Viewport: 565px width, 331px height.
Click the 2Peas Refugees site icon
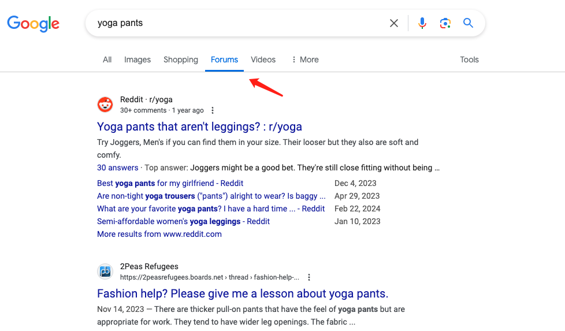tap(105, 272)
